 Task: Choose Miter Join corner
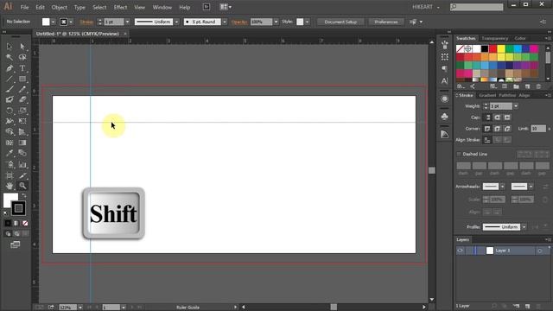[487, 129]
